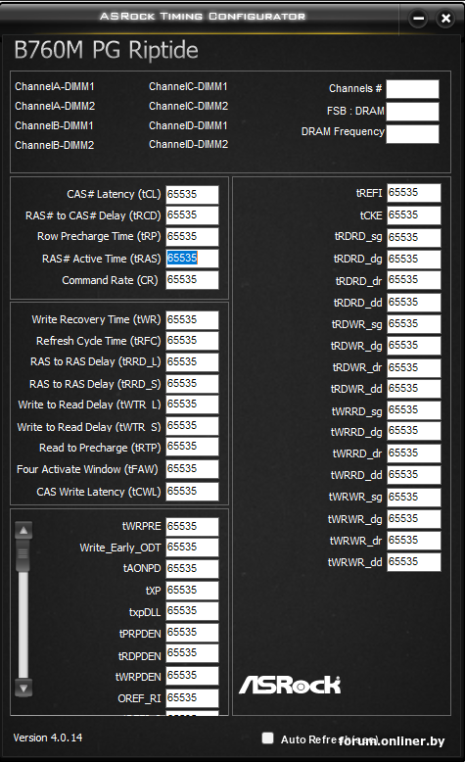Click the ChannelB-DIMM2 label
Screen dimensions: 465x762
[x=55, y=145]
